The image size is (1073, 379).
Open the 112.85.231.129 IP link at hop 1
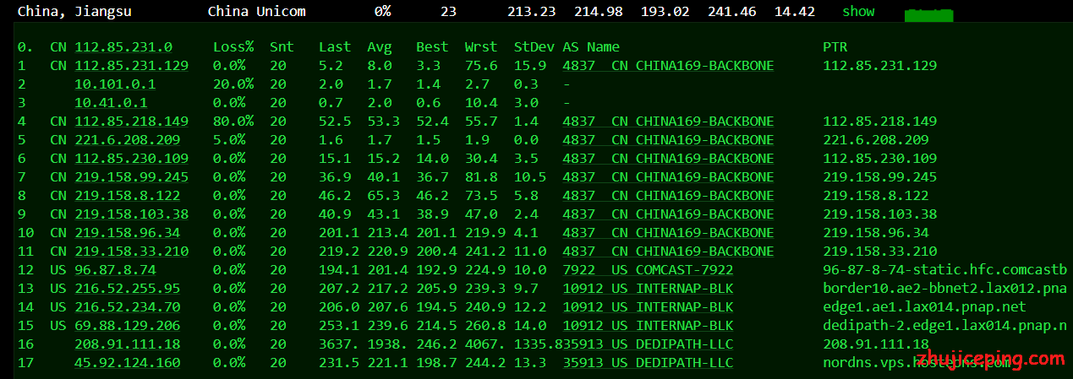[x=131, y=66]
